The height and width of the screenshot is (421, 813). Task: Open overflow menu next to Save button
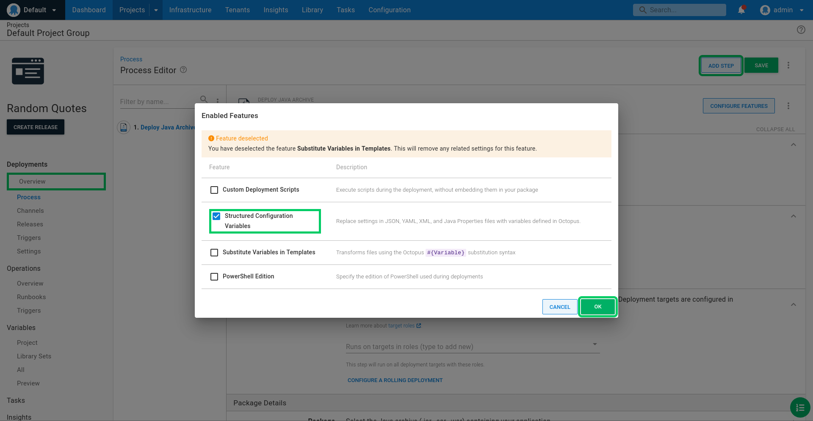pyautogui.click(x=788, y=65)
